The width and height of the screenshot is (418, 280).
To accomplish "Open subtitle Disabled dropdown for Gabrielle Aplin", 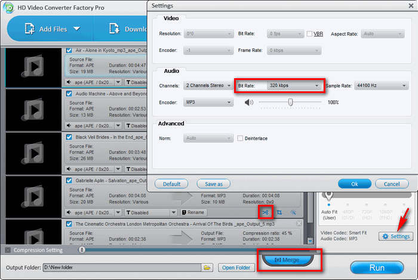I will click(174, 213).
